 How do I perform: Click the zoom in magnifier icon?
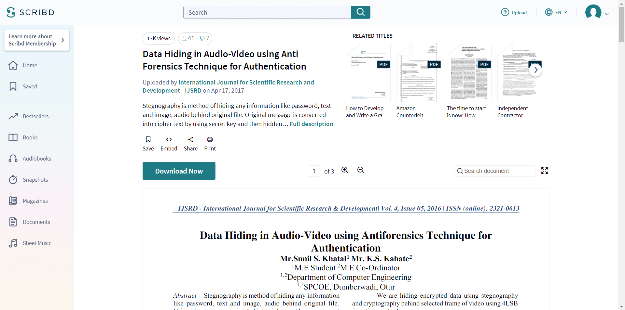coord(345,170)
